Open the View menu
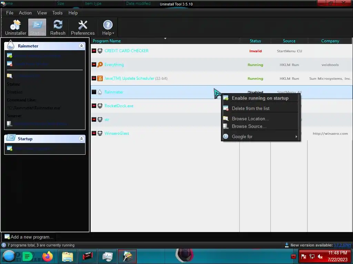This screenshot has height=264, width=353. coord(42,13)
